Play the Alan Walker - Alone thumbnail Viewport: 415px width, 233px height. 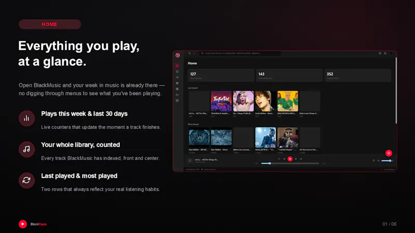tap(222, 137)
